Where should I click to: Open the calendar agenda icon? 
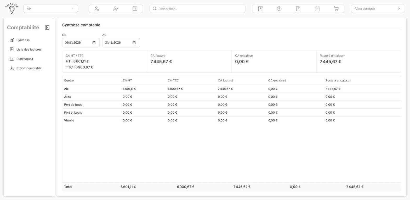[x=317, y=9]
